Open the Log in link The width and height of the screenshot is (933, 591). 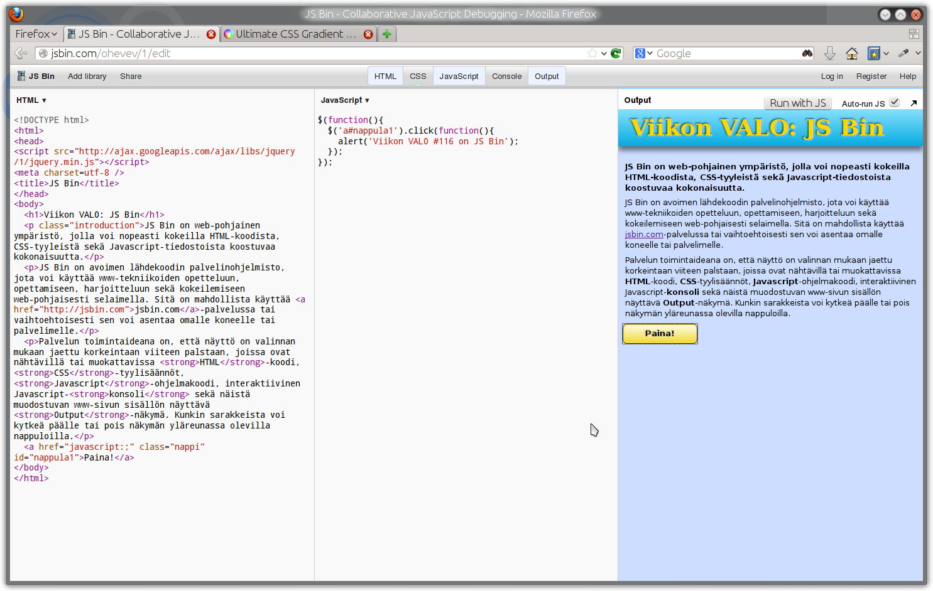pos(832,76)
